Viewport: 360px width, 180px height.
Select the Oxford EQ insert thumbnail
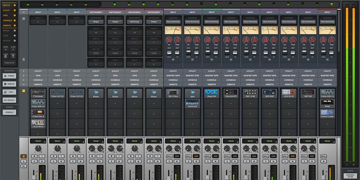pos(192,103)
